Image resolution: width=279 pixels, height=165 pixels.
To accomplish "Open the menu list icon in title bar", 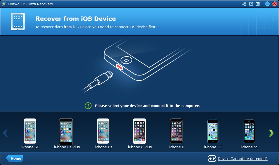I will [258, 4].
